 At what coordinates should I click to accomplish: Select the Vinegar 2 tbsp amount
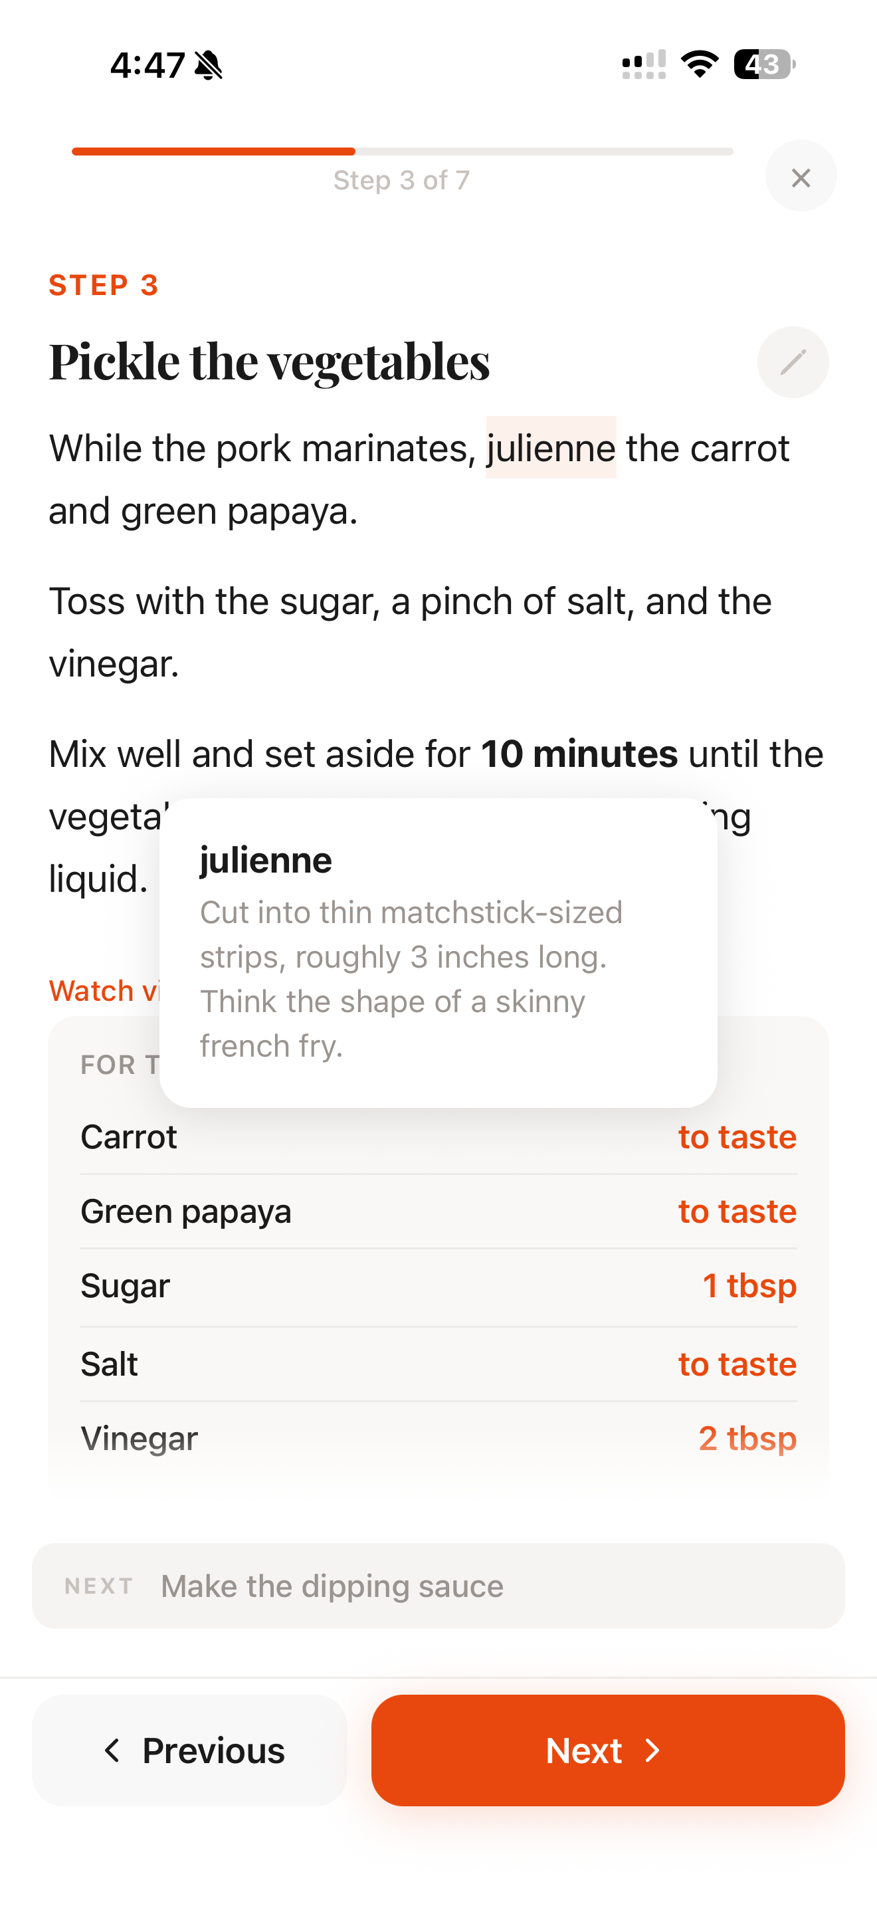click(x=747, y=1438)
